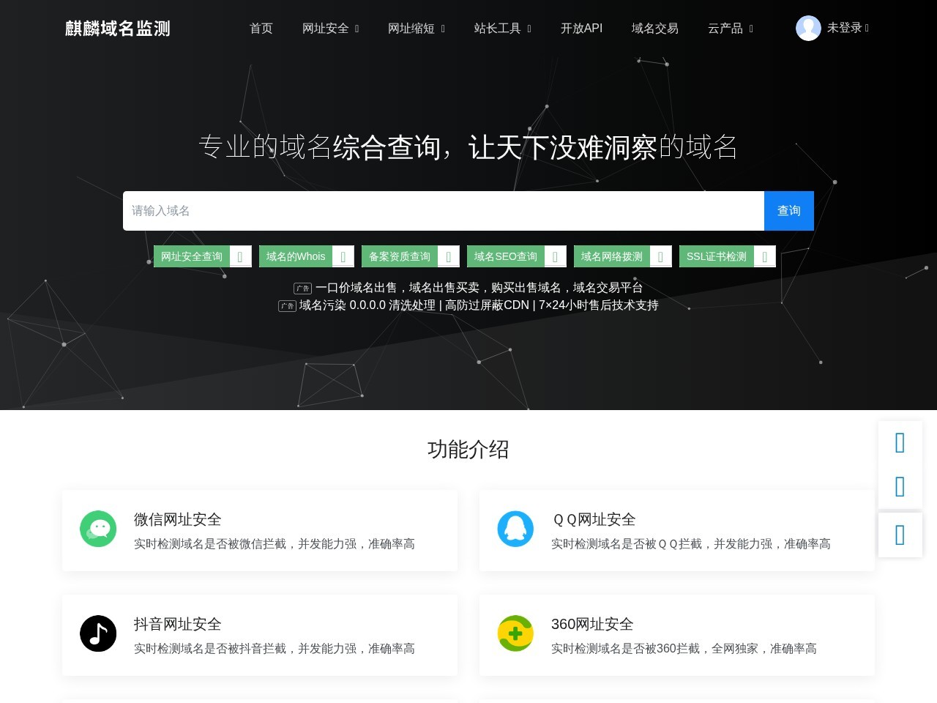This screenshot has height=703, width=937.
Task: Open the 云产品 dropdown menu
Action: 730,29
